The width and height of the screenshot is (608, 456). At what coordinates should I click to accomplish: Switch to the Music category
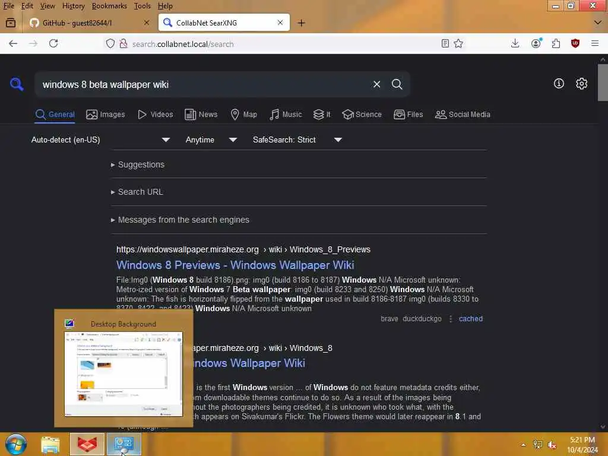[x=286, y=115]
